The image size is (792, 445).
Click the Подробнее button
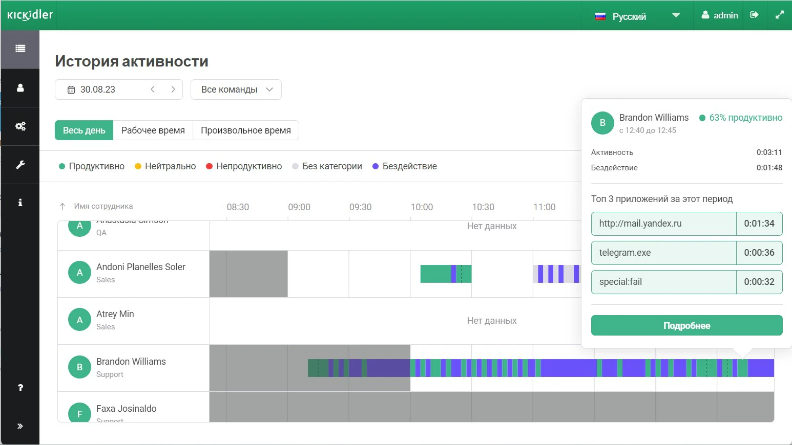686,326
